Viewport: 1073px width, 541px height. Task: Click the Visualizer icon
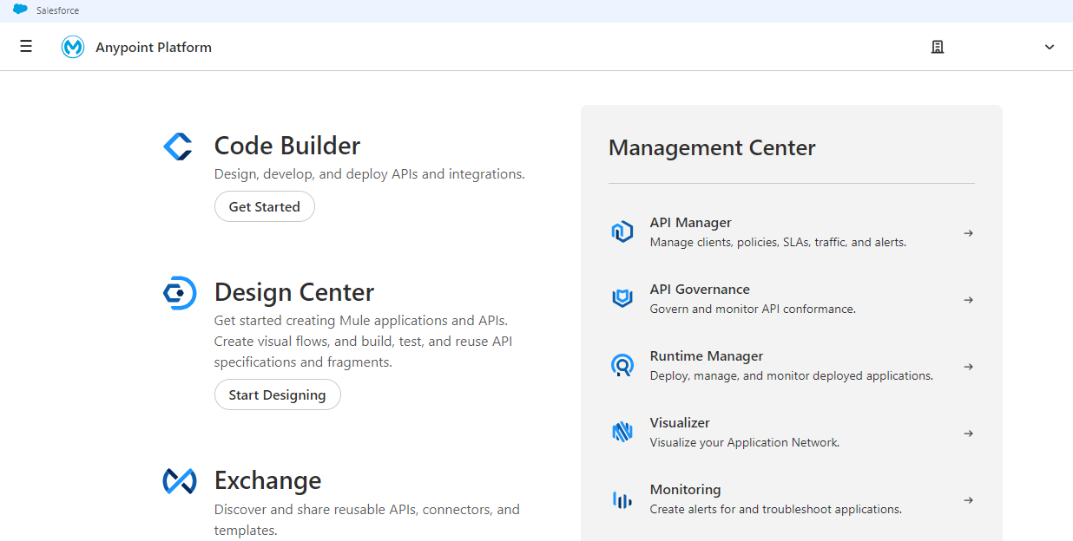[x=622, y=432]
